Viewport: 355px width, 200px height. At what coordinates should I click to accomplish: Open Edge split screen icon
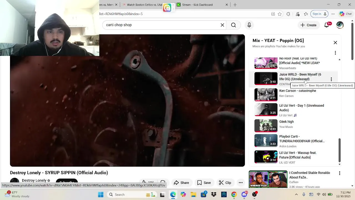pos(273,14)
